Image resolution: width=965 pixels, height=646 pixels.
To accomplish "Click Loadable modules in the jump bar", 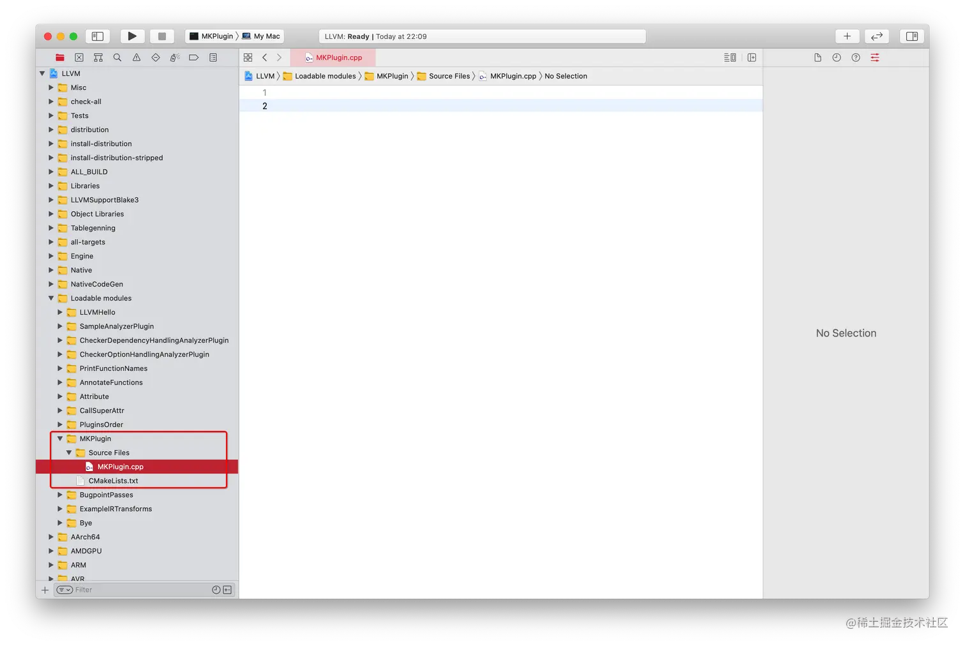I will (320, 76).
